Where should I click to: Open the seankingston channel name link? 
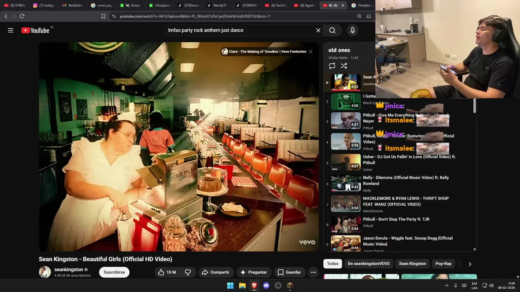point(69,270)
